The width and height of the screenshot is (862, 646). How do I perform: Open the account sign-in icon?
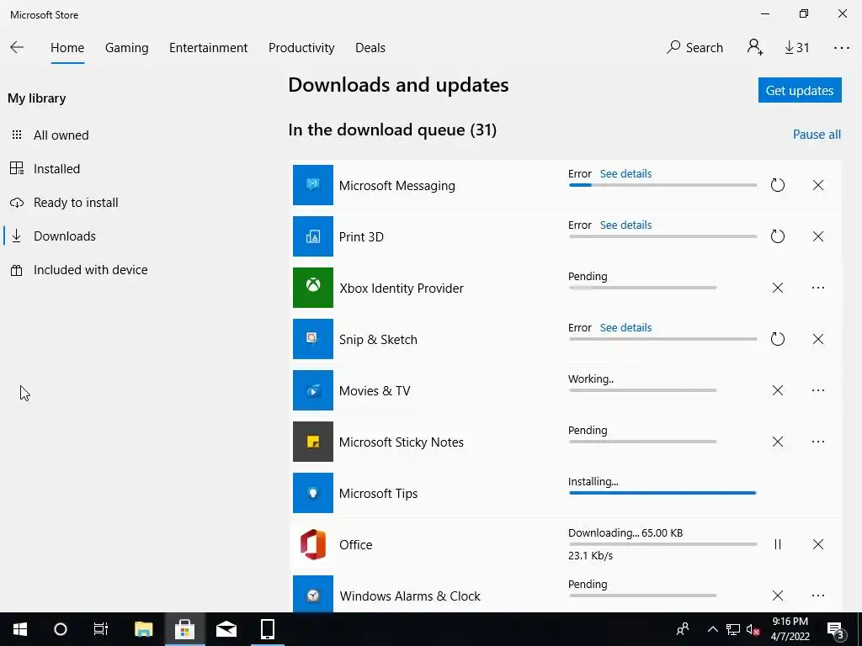click(x=755, y=47)
